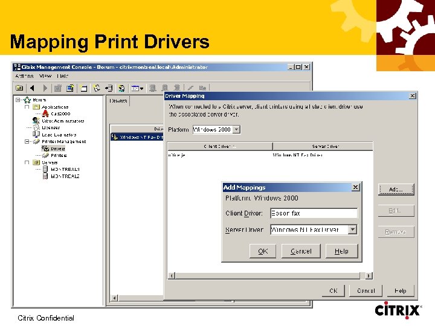Sort by the Server Driver column header
The height and width of the screenshot is (326, 435).
(x=323, y=146)
